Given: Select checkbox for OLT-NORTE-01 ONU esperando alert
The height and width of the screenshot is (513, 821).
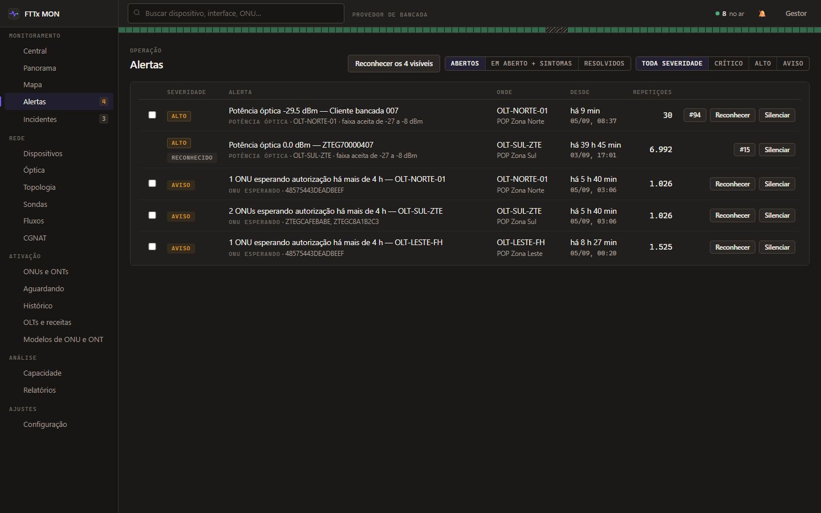Looking at the screenshot, I should [x=152, y=183].
